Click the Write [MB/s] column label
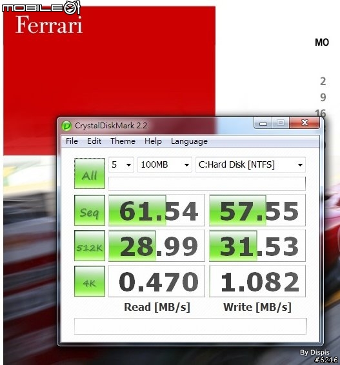Image resolution: width=340 pixels, height=365 pixels. [x=257, y=307]
